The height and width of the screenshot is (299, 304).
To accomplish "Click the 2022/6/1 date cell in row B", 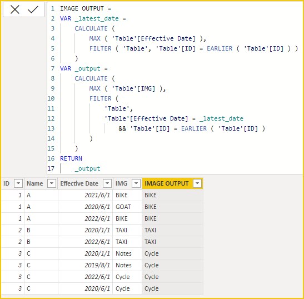I will 85,242.
